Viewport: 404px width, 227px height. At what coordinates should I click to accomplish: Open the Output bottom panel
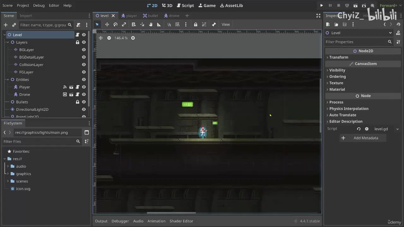coord(101,221)
